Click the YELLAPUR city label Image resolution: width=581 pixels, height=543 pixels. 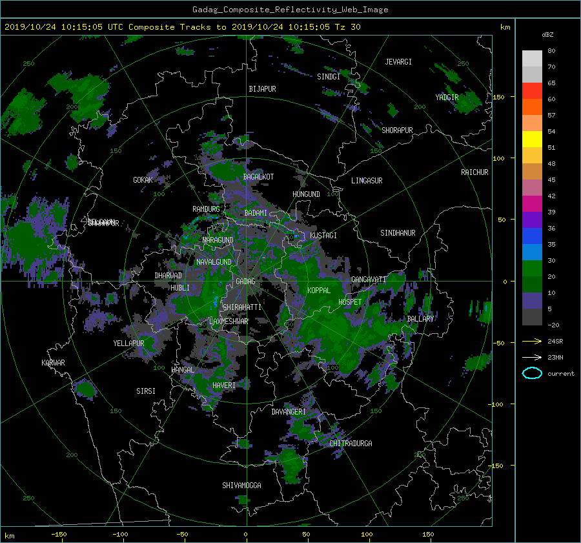click(128, 343)
